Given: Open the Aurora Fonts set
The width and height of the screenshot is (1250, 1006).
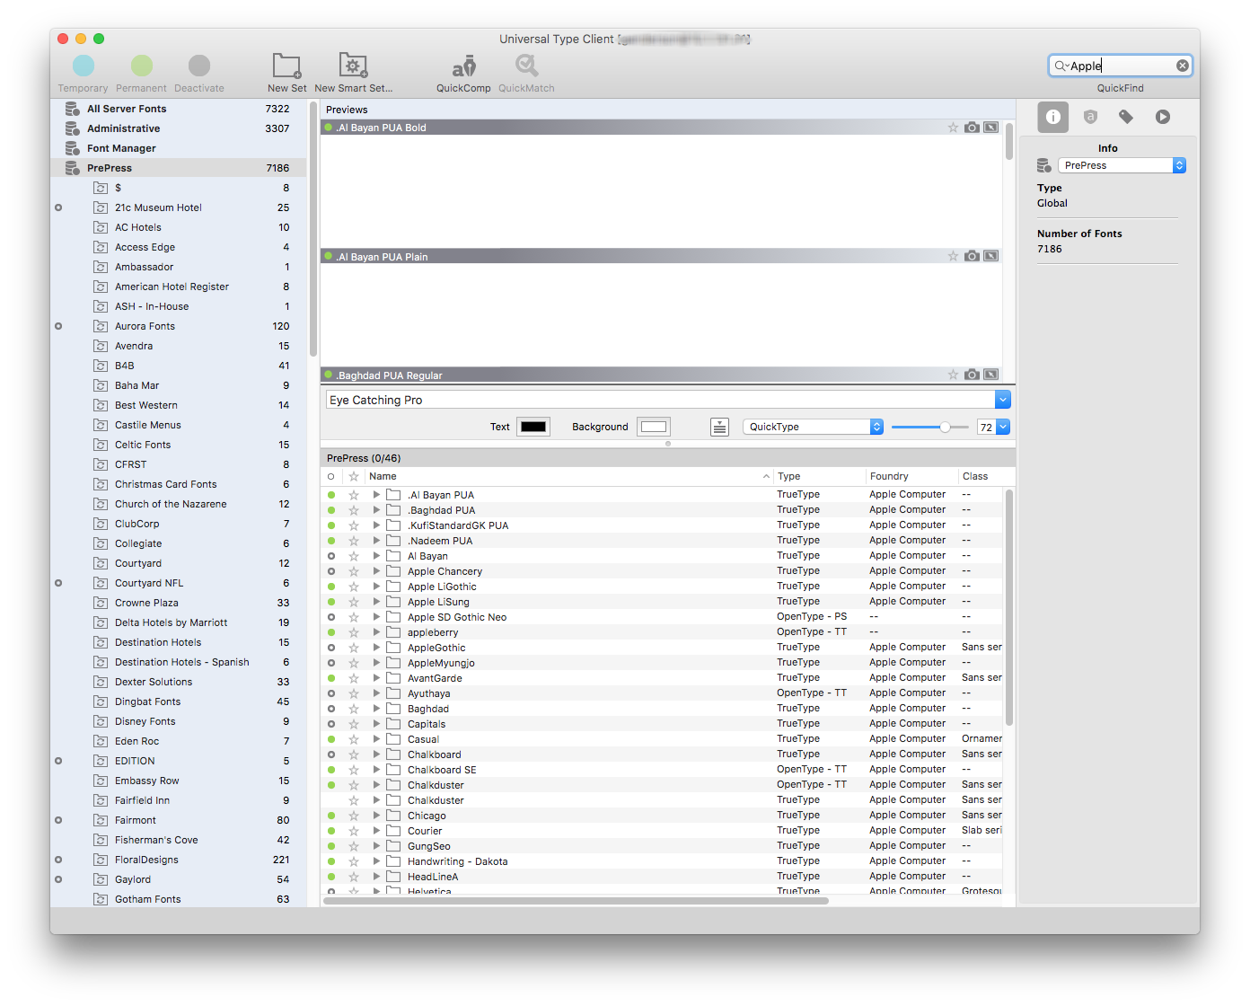Looking at the screenshot, I should pos(179,326).
